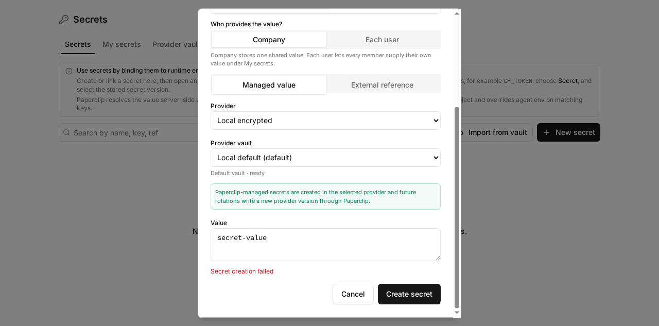Switch value provider to Each user

tap(382, 40)
